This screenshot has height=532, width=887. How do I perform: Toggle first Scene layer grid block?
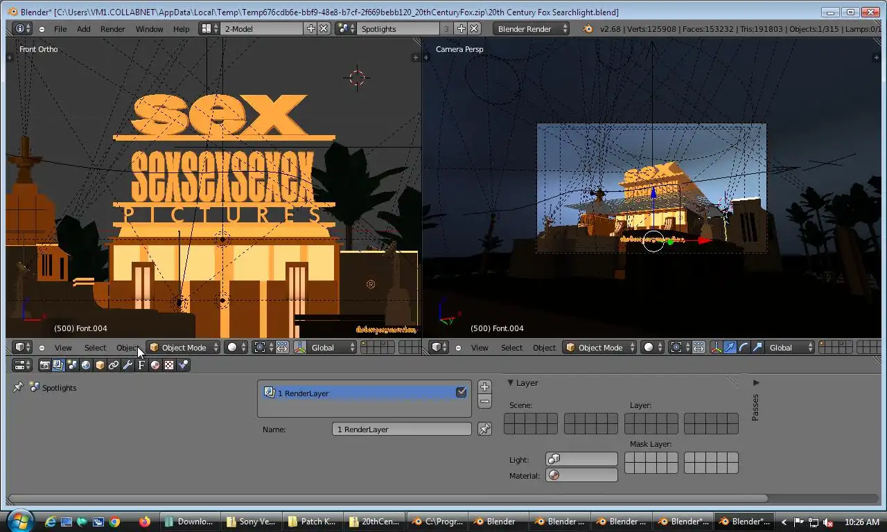531,423
